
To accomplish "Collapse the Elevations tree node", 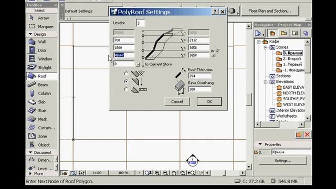I will tap(266, 82).
